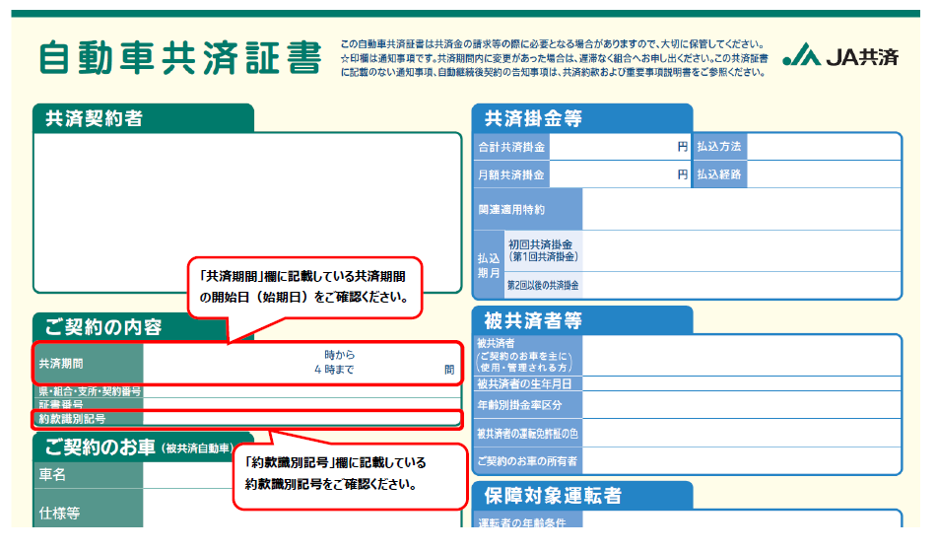This screenshot has width=937, height=550.
Task: Select the 共済契約者 section header
Action: [x=143, y=117]
